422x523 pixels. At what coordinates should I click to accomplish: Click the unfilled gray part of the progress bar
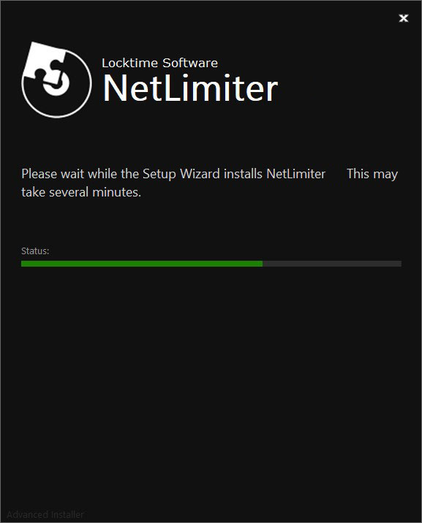coord(332,264)
